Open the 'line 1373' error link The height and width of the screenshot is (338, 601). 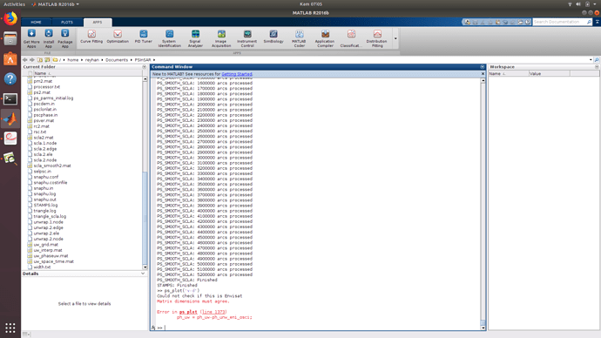(213, 312)
